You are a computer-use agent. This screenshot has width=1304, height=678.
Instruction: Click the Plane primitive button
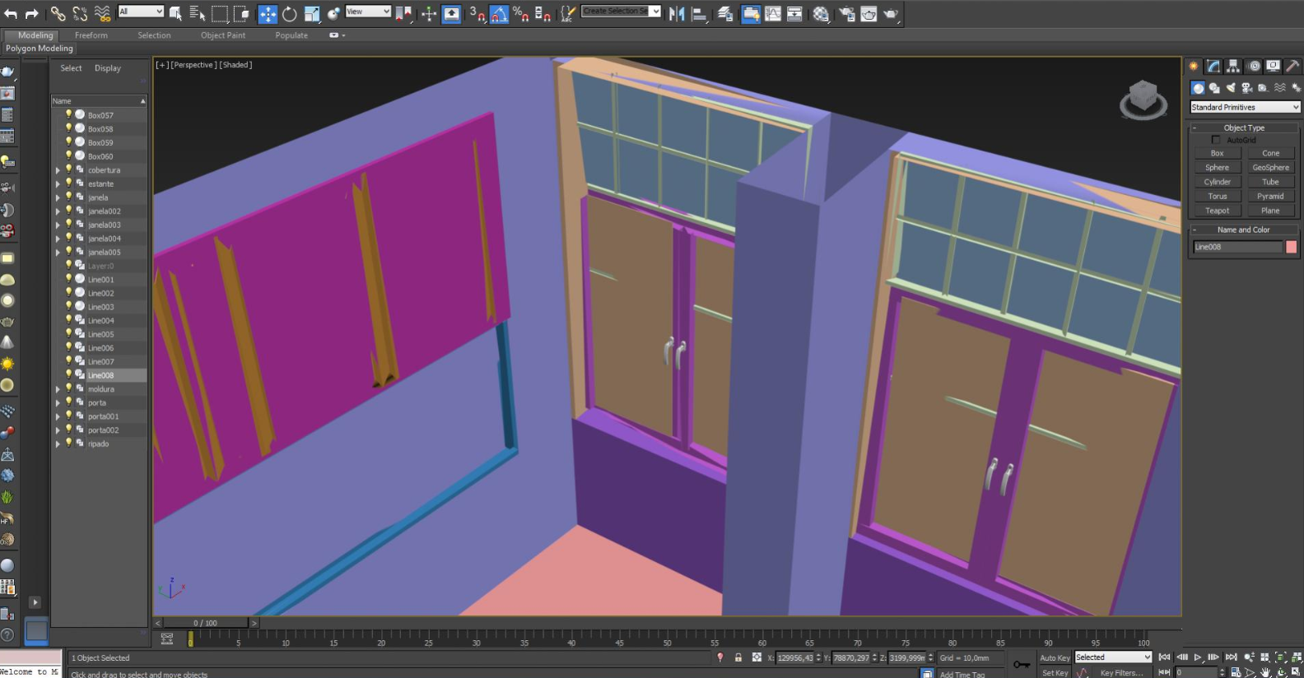pos(1270,211)
